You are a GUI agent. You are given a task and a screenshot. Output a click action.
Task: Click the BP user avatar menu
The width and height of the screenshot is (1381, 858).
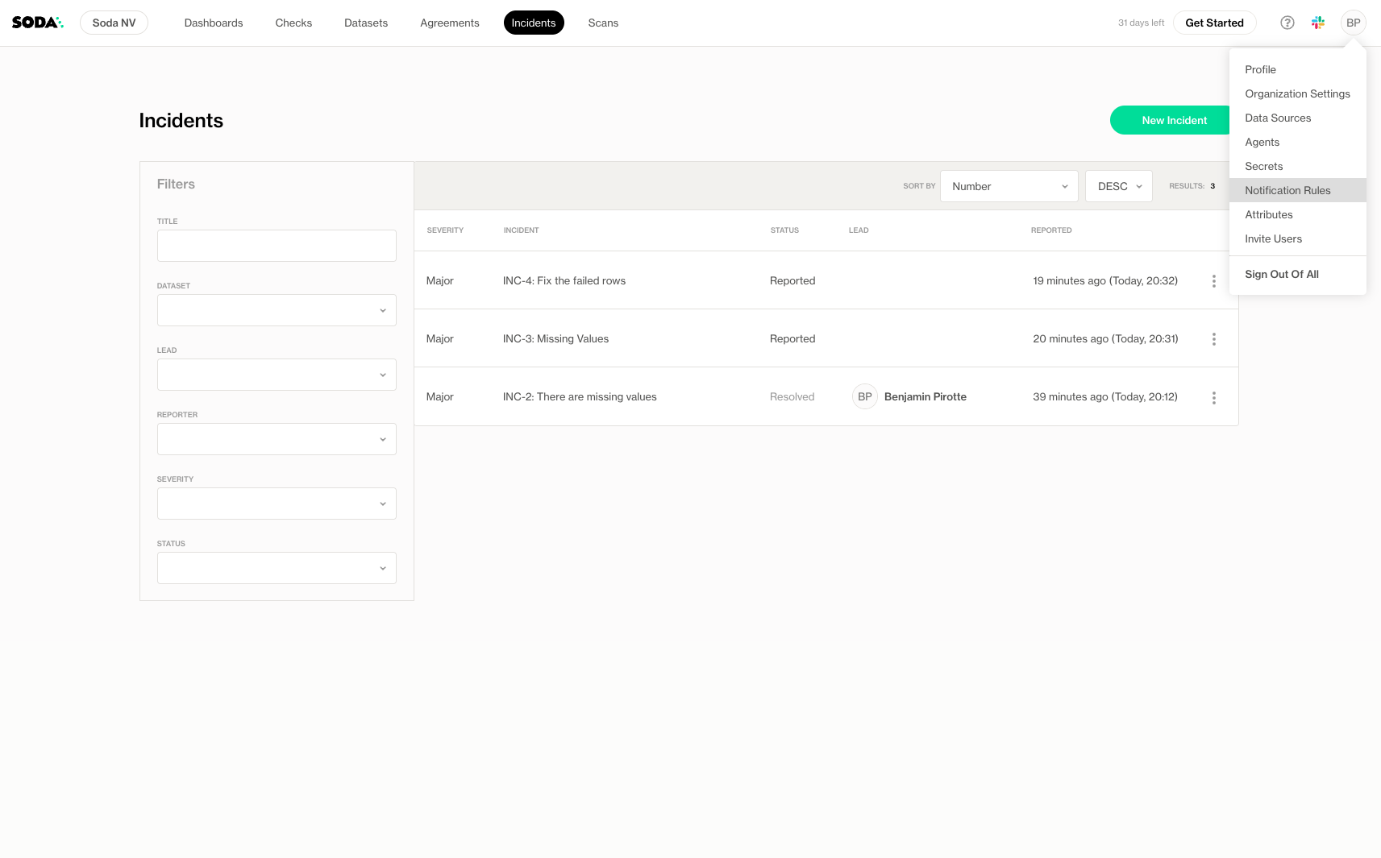pos(1353,23)
